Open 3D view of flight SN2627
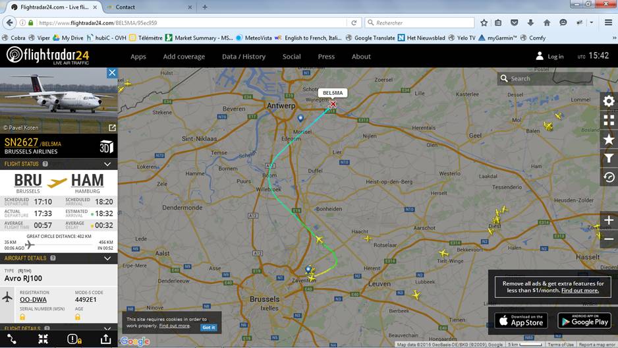Image resolution: width=618 pixels, height=348 pixels. coord(107,147)
